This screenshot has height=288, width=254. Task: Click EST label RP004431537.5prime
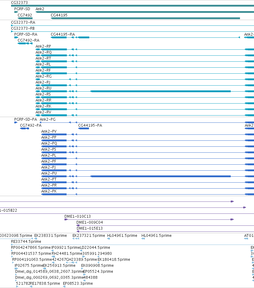31,254
